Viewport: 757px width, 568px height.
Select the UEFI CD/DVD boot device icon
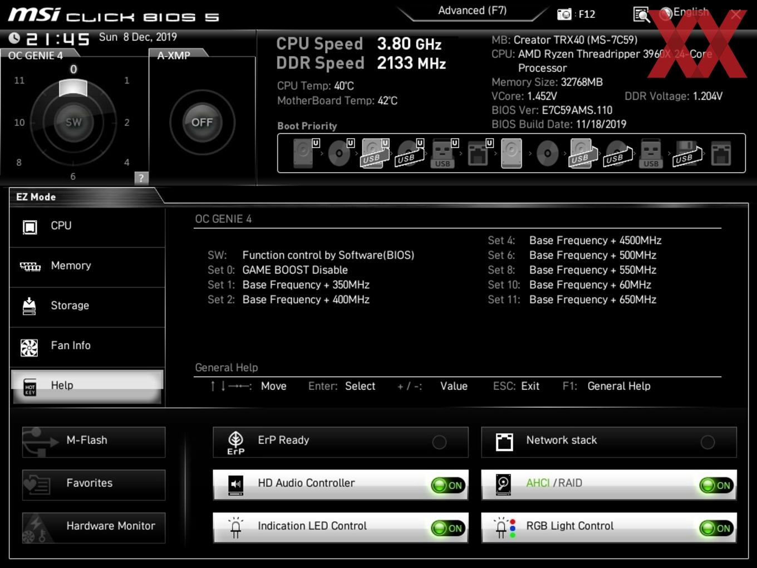point(340,153)
